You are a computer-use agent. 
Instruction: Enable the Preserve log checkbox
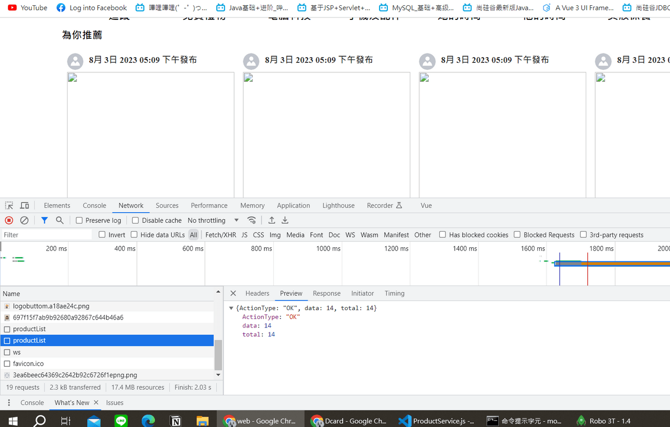pyautogui.click(x=80, y=220)
